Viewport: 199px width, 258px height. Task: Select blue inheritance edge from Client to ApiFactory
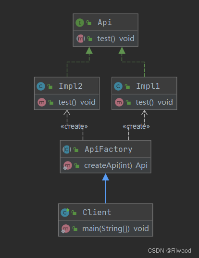pos(105,189)
